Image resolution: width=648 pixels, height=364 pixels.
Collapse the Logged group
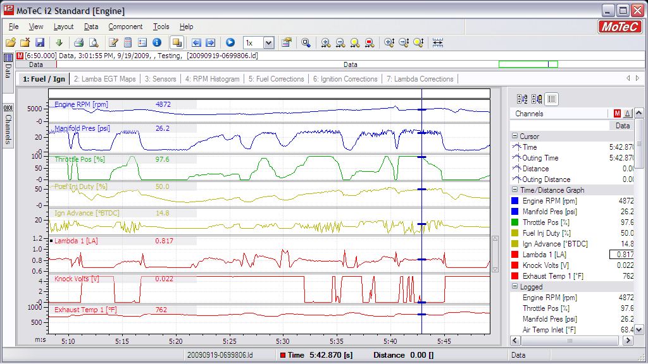[515, 286]
